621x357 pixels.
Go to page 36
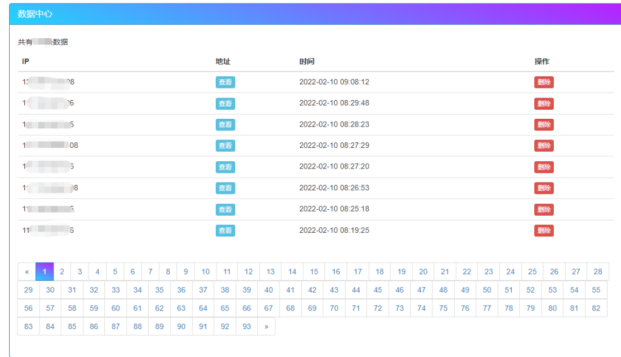[x=181, y=290]
